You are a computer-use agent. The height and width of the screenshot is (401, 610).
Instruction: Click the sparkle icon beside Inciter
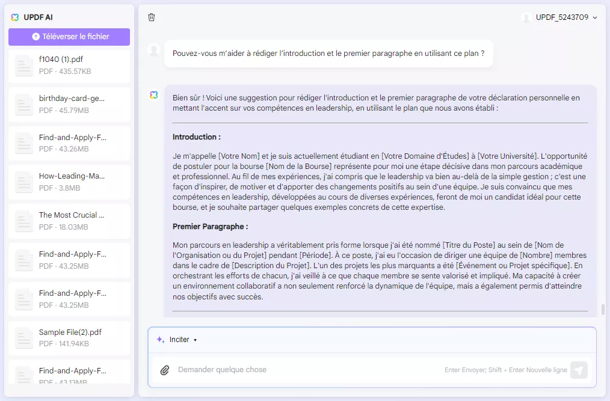pos(160,340)
